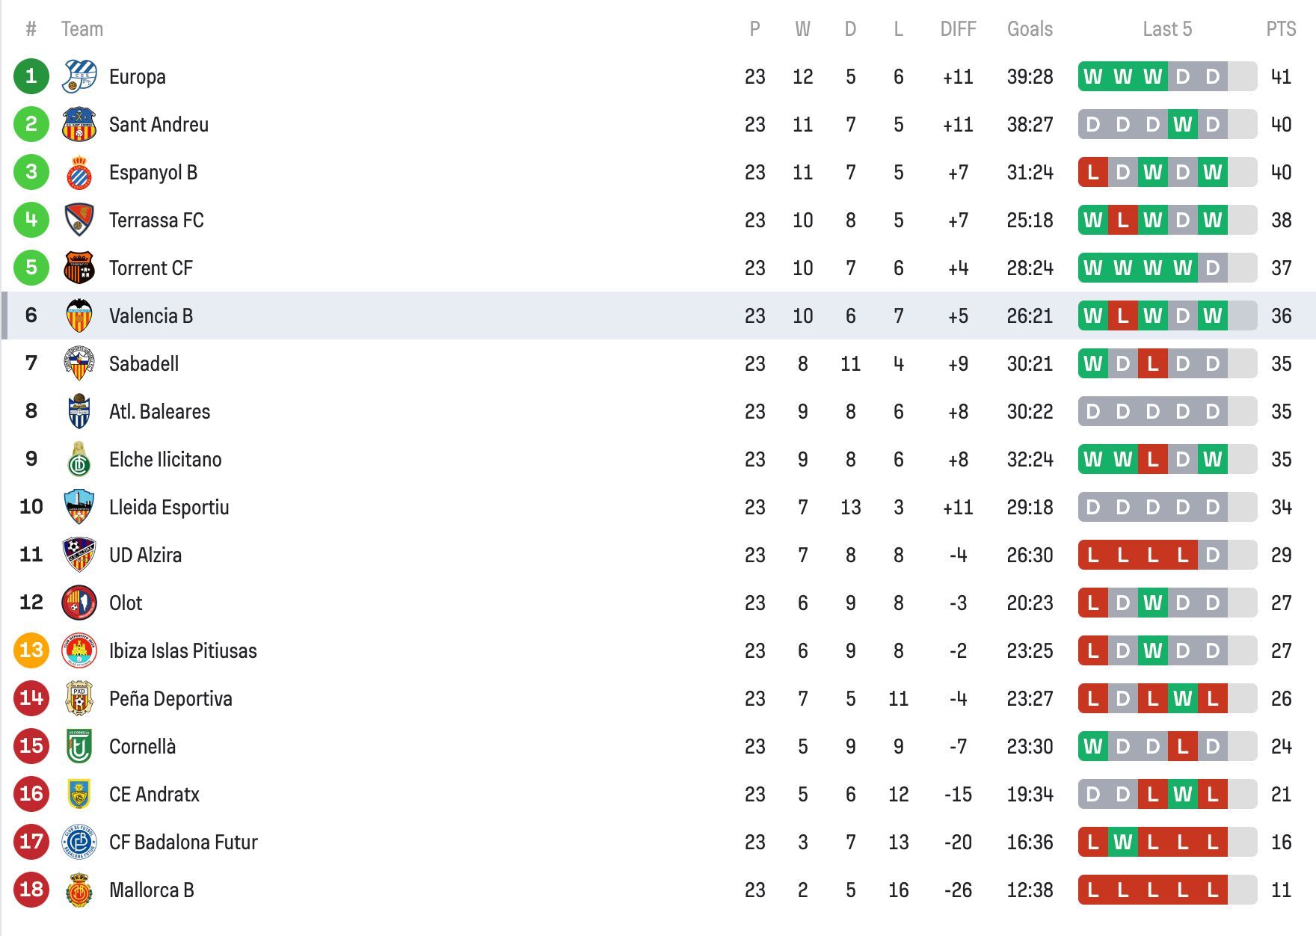Select the Sant Andreu team badge

(80, 124)
